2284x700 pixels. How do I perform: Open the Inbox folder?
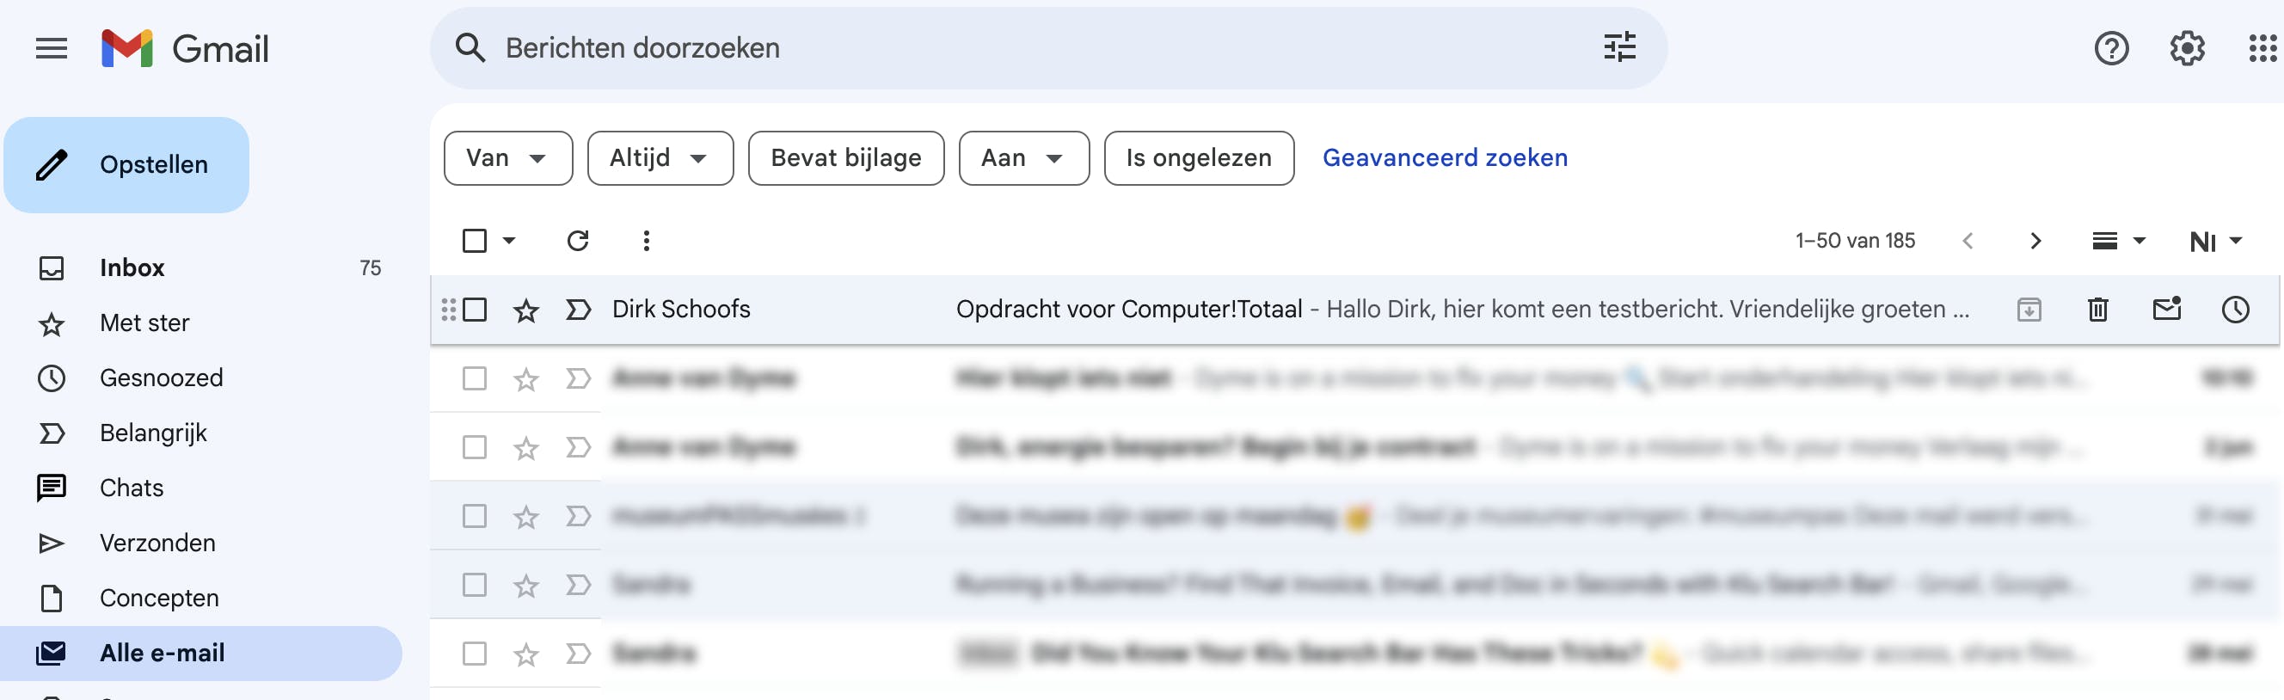[132, 267]
